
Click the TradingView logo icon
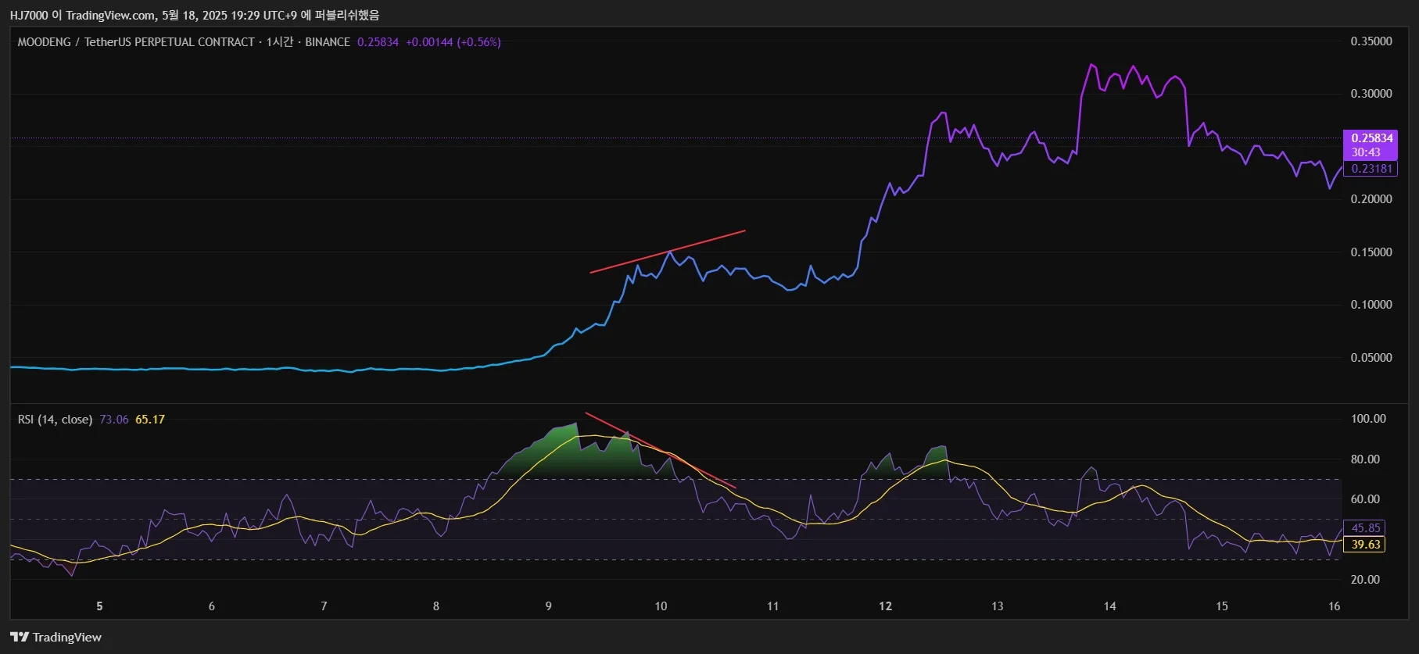[20, 637]
